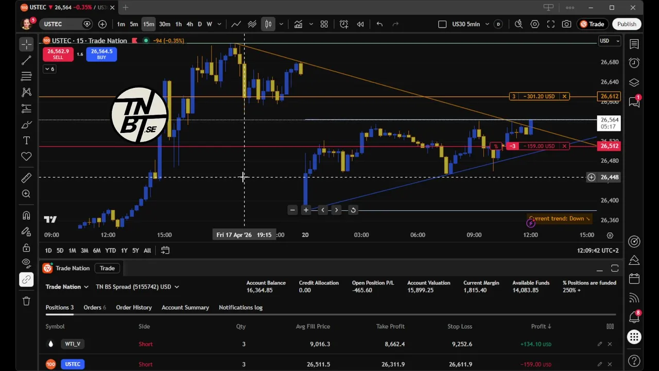Click the blue BUY 26,564.5 button
The width and height of the screenshot is (659, 371).
[x=101, y=54]
